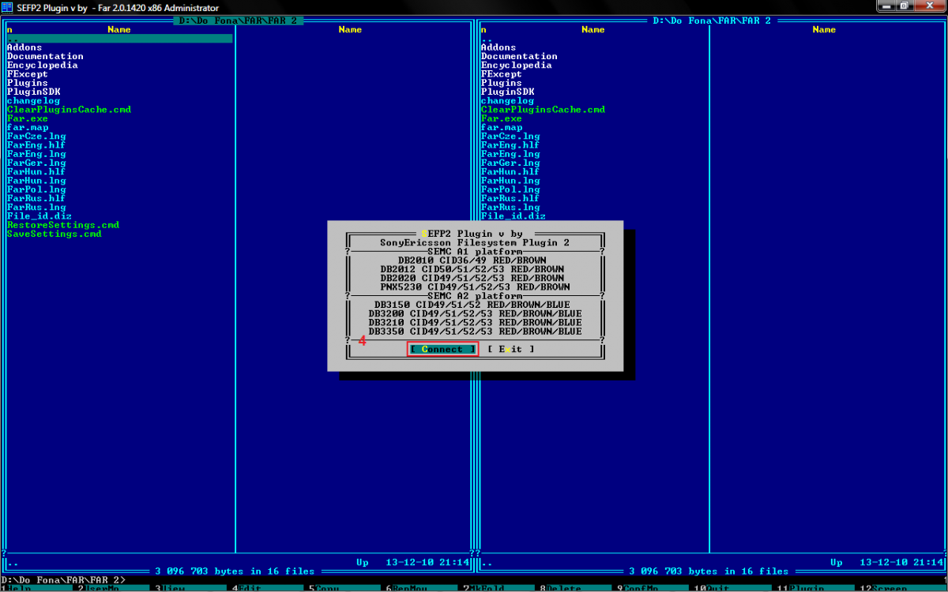Click PNX5230 CID49/51/52/53 line in the dialog
This screenshot has height=592, width=948.
(x=475, y=287)
